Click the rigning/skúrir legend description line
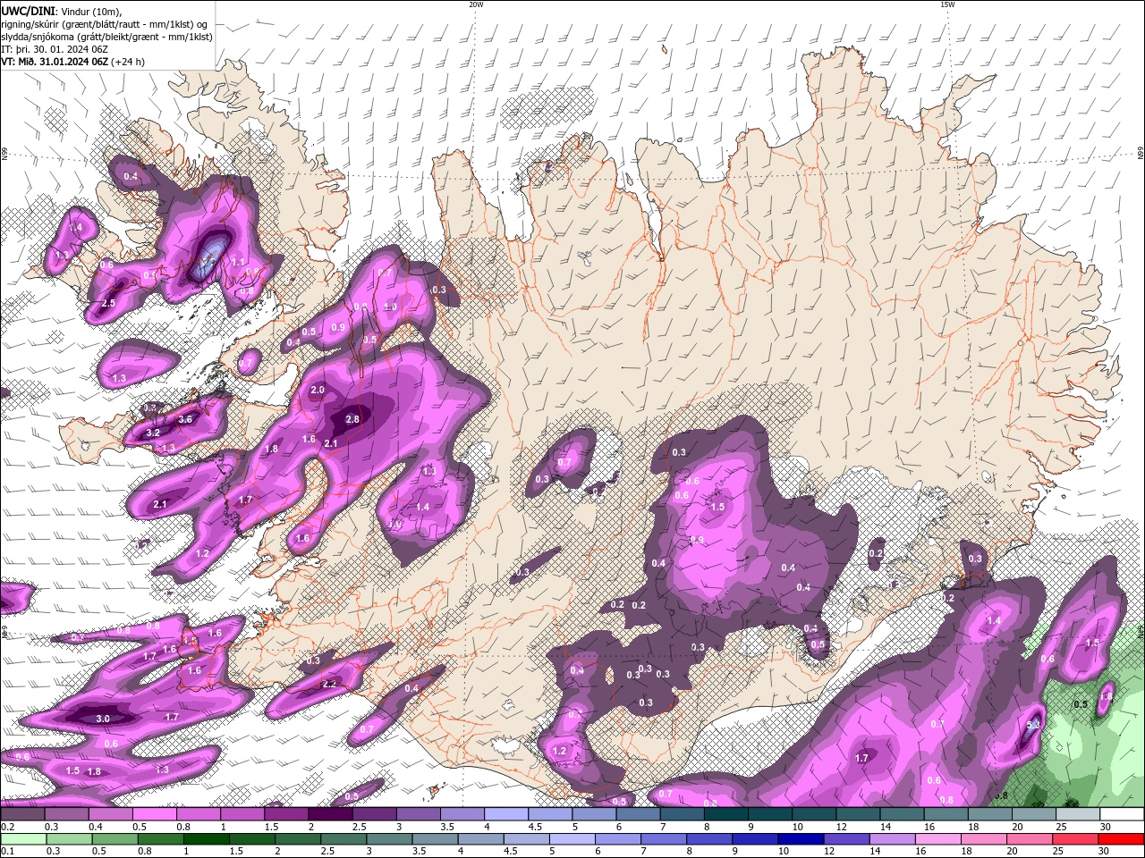This screenshot has height=858, width=1145. click(106, 24)
